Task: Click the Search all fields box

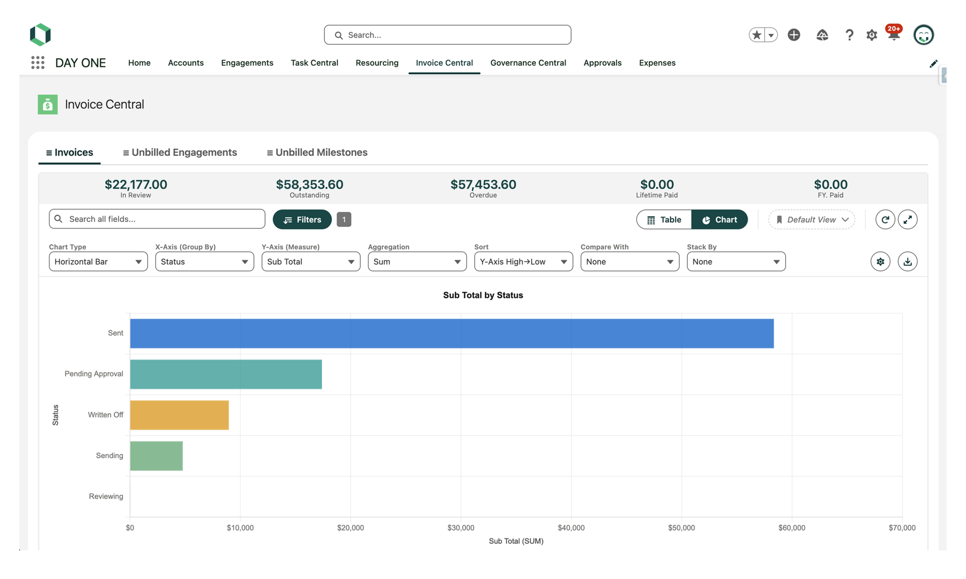Action: pos(157,219)
